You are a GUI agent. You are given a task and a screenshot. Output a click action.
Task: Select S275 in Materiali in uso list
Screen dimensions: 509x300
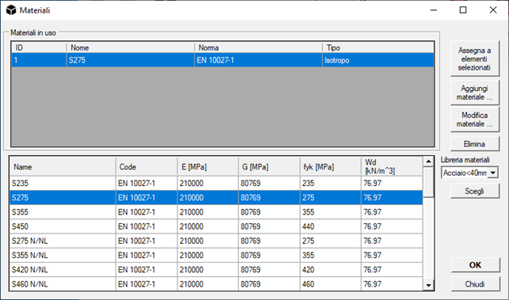point(130,60)
